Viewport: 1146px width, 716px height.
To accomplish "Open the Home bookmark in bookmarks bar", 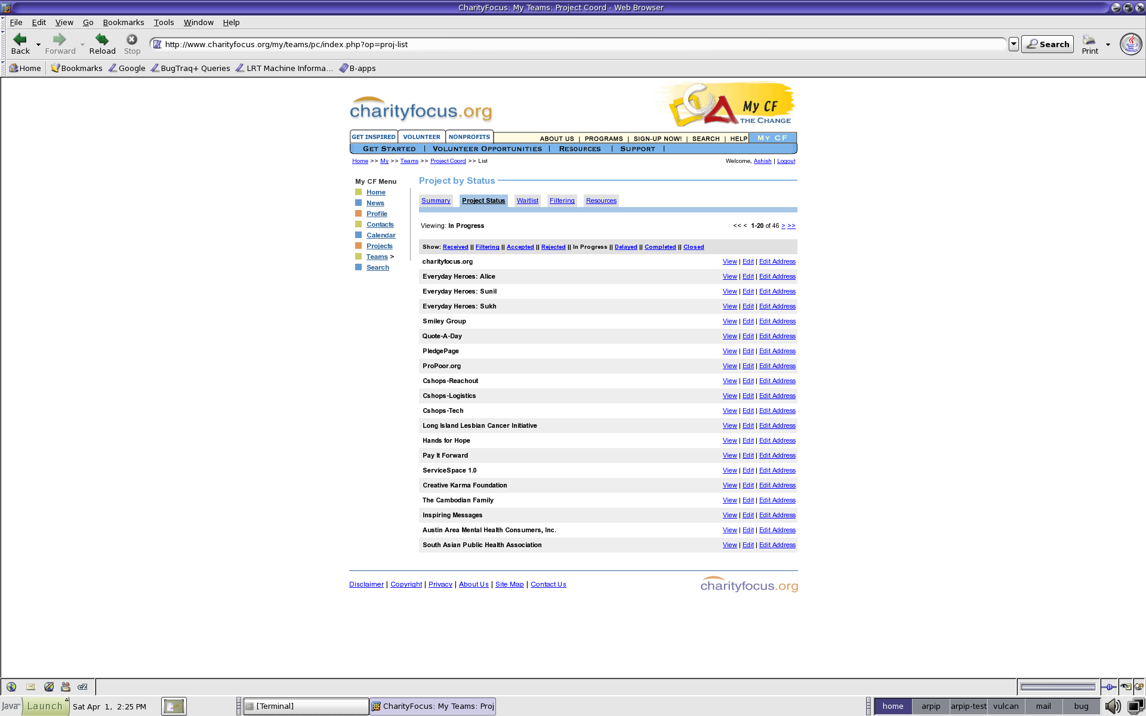I will (25, 68).
